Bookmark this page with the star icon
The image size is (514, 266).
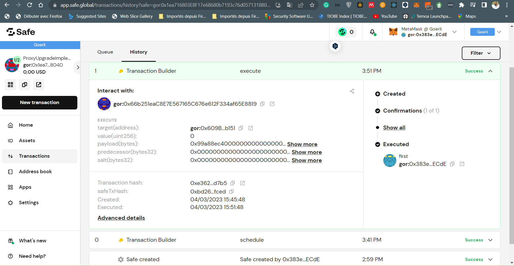point(312,5)
